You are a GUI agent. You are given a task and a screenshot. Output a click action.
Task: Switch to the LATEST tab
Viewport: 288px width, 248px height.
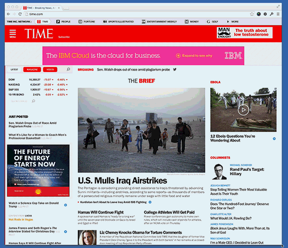pyautogui.click(x=14, y=70)
